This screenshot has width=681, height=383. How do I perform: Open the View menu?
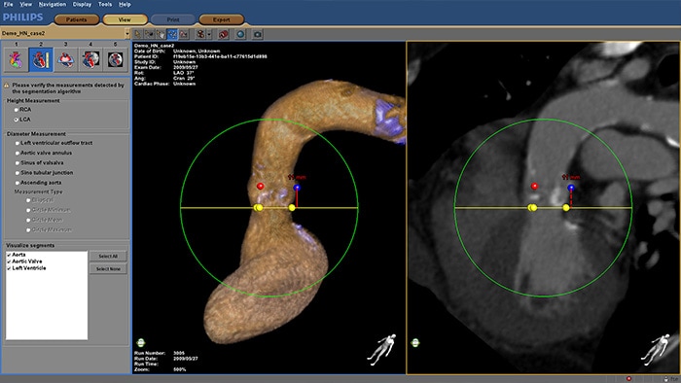point(25,4)
